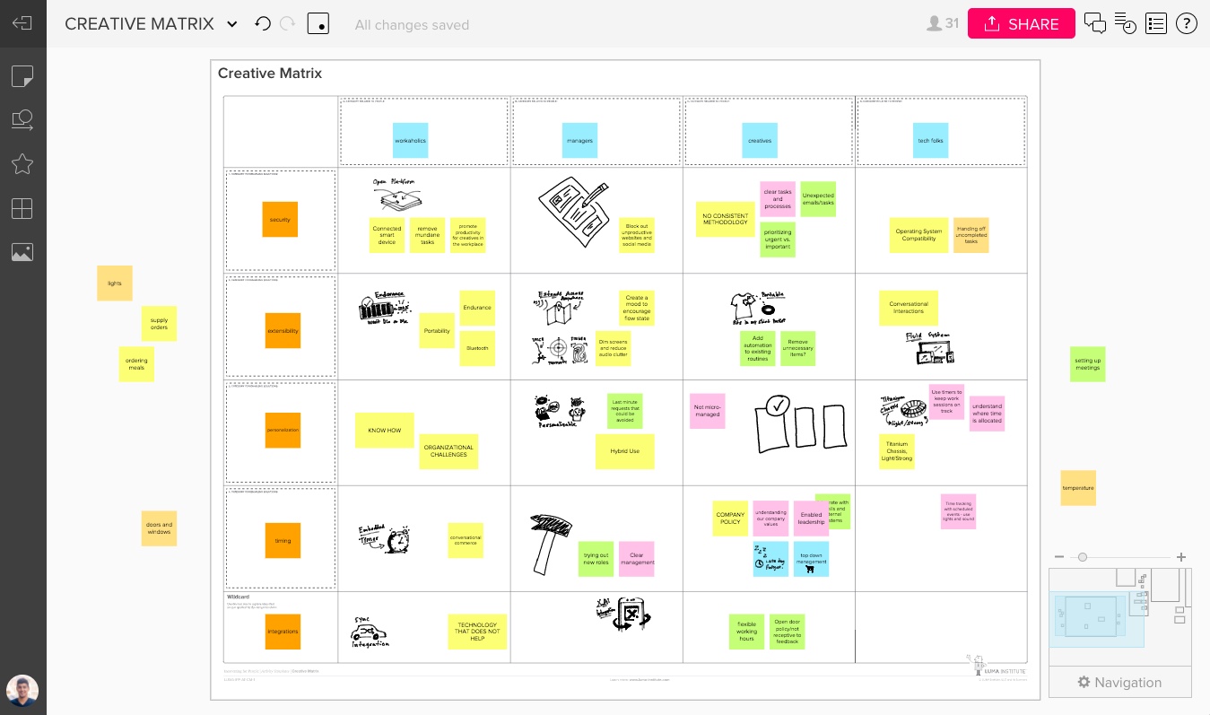Image resolution: width=1210 pixels, height=715 pixels.
Task: Open the frameworks grid panel
Action: (22, 208)
